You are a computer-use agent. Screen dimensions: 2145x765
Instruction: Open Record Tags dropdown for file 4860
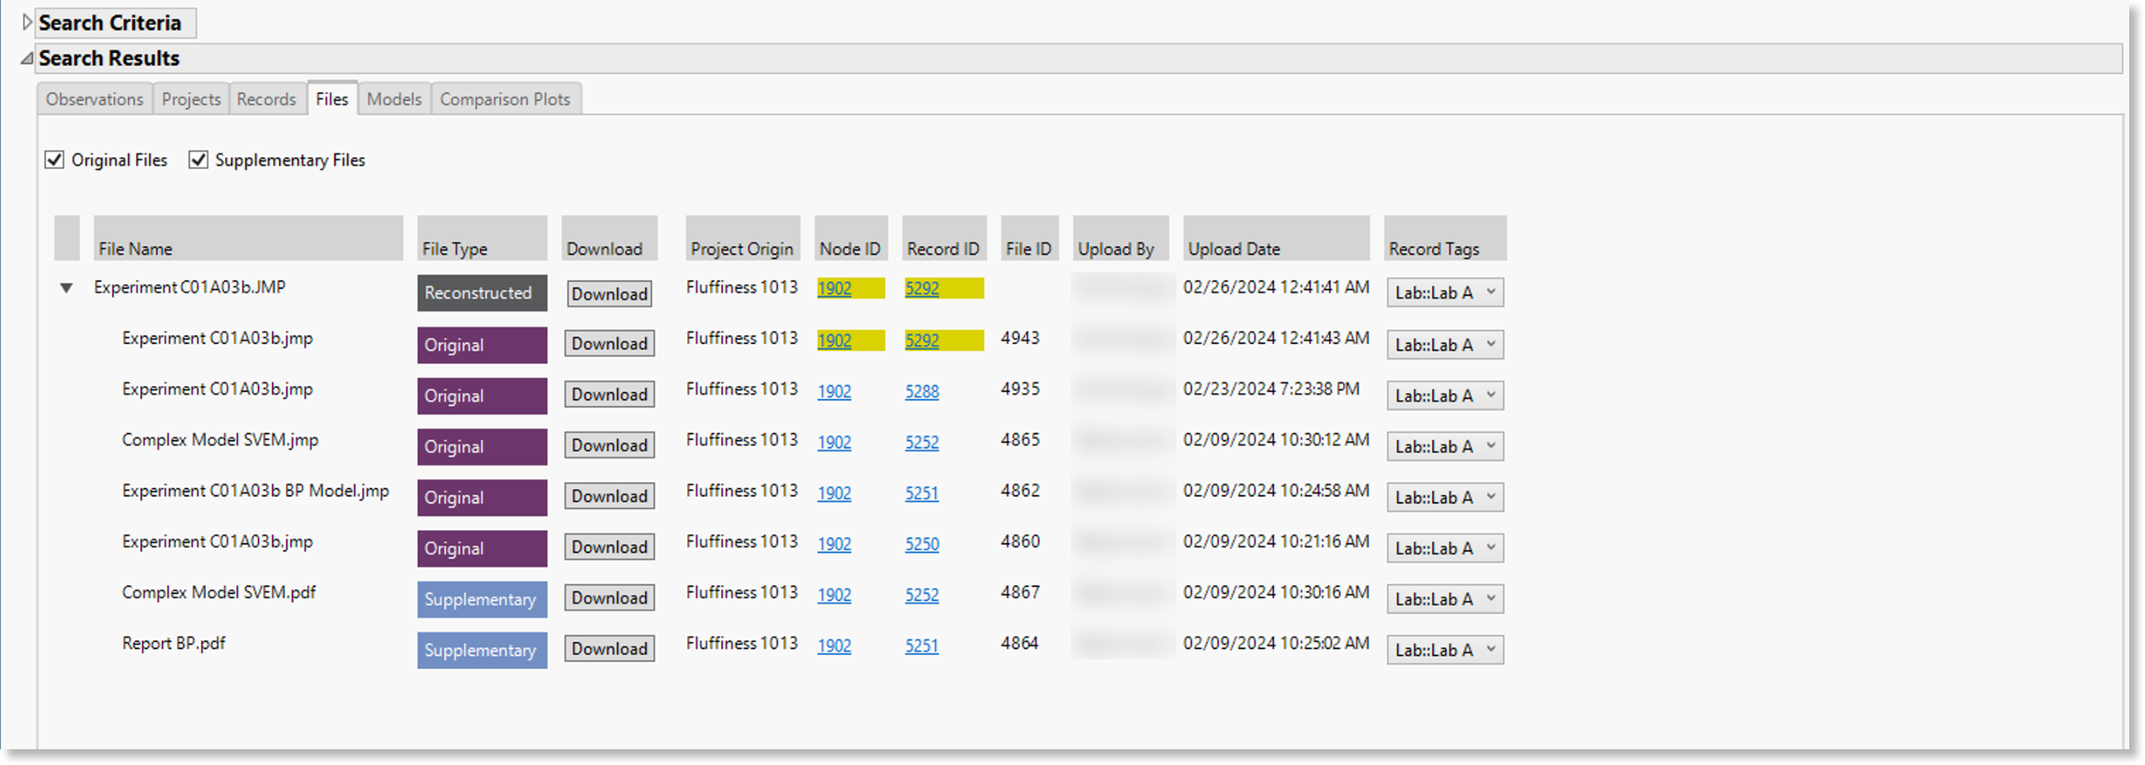click(x=1445, y=547)
